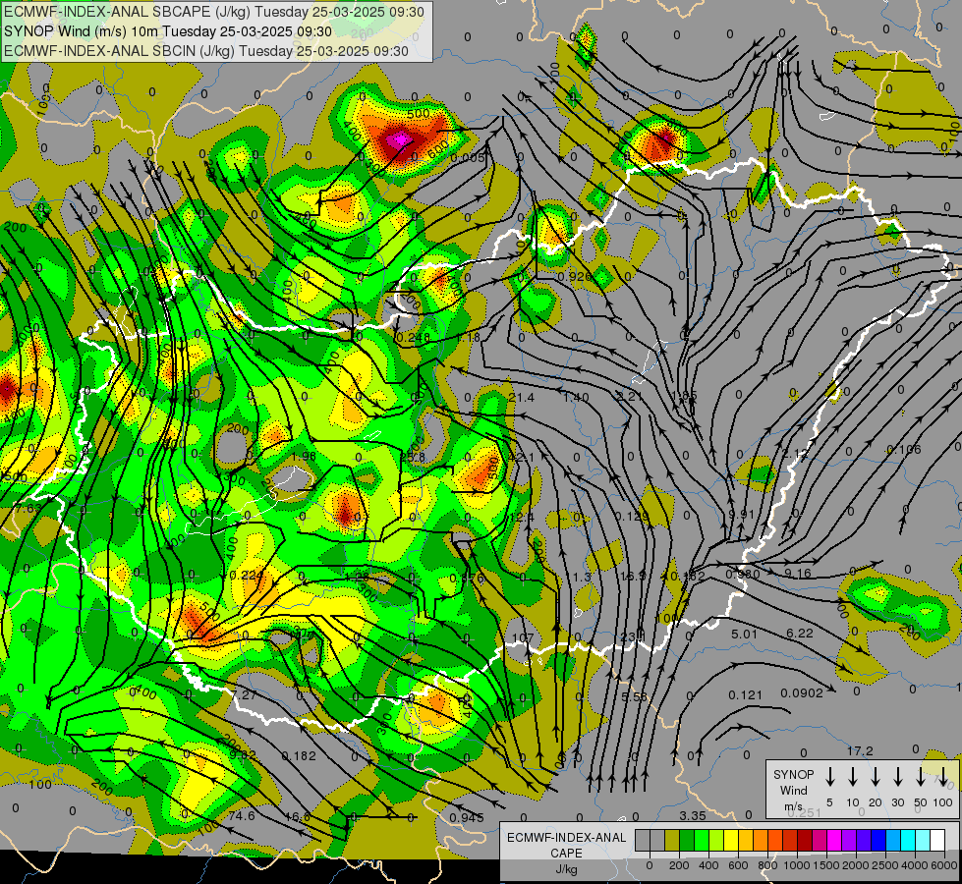Click the 25.8 value on map
This screenshot has width=962, height=884.
(x=413, y=457)
